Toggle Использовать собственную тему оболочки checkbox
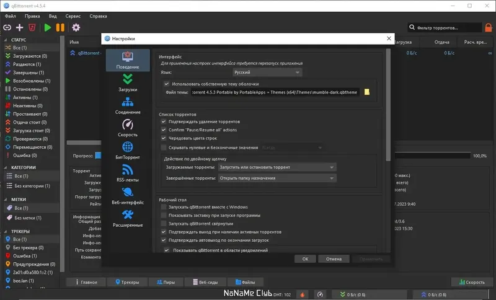The width and height of the screenshot is (496, 300). tap(166, 84)
